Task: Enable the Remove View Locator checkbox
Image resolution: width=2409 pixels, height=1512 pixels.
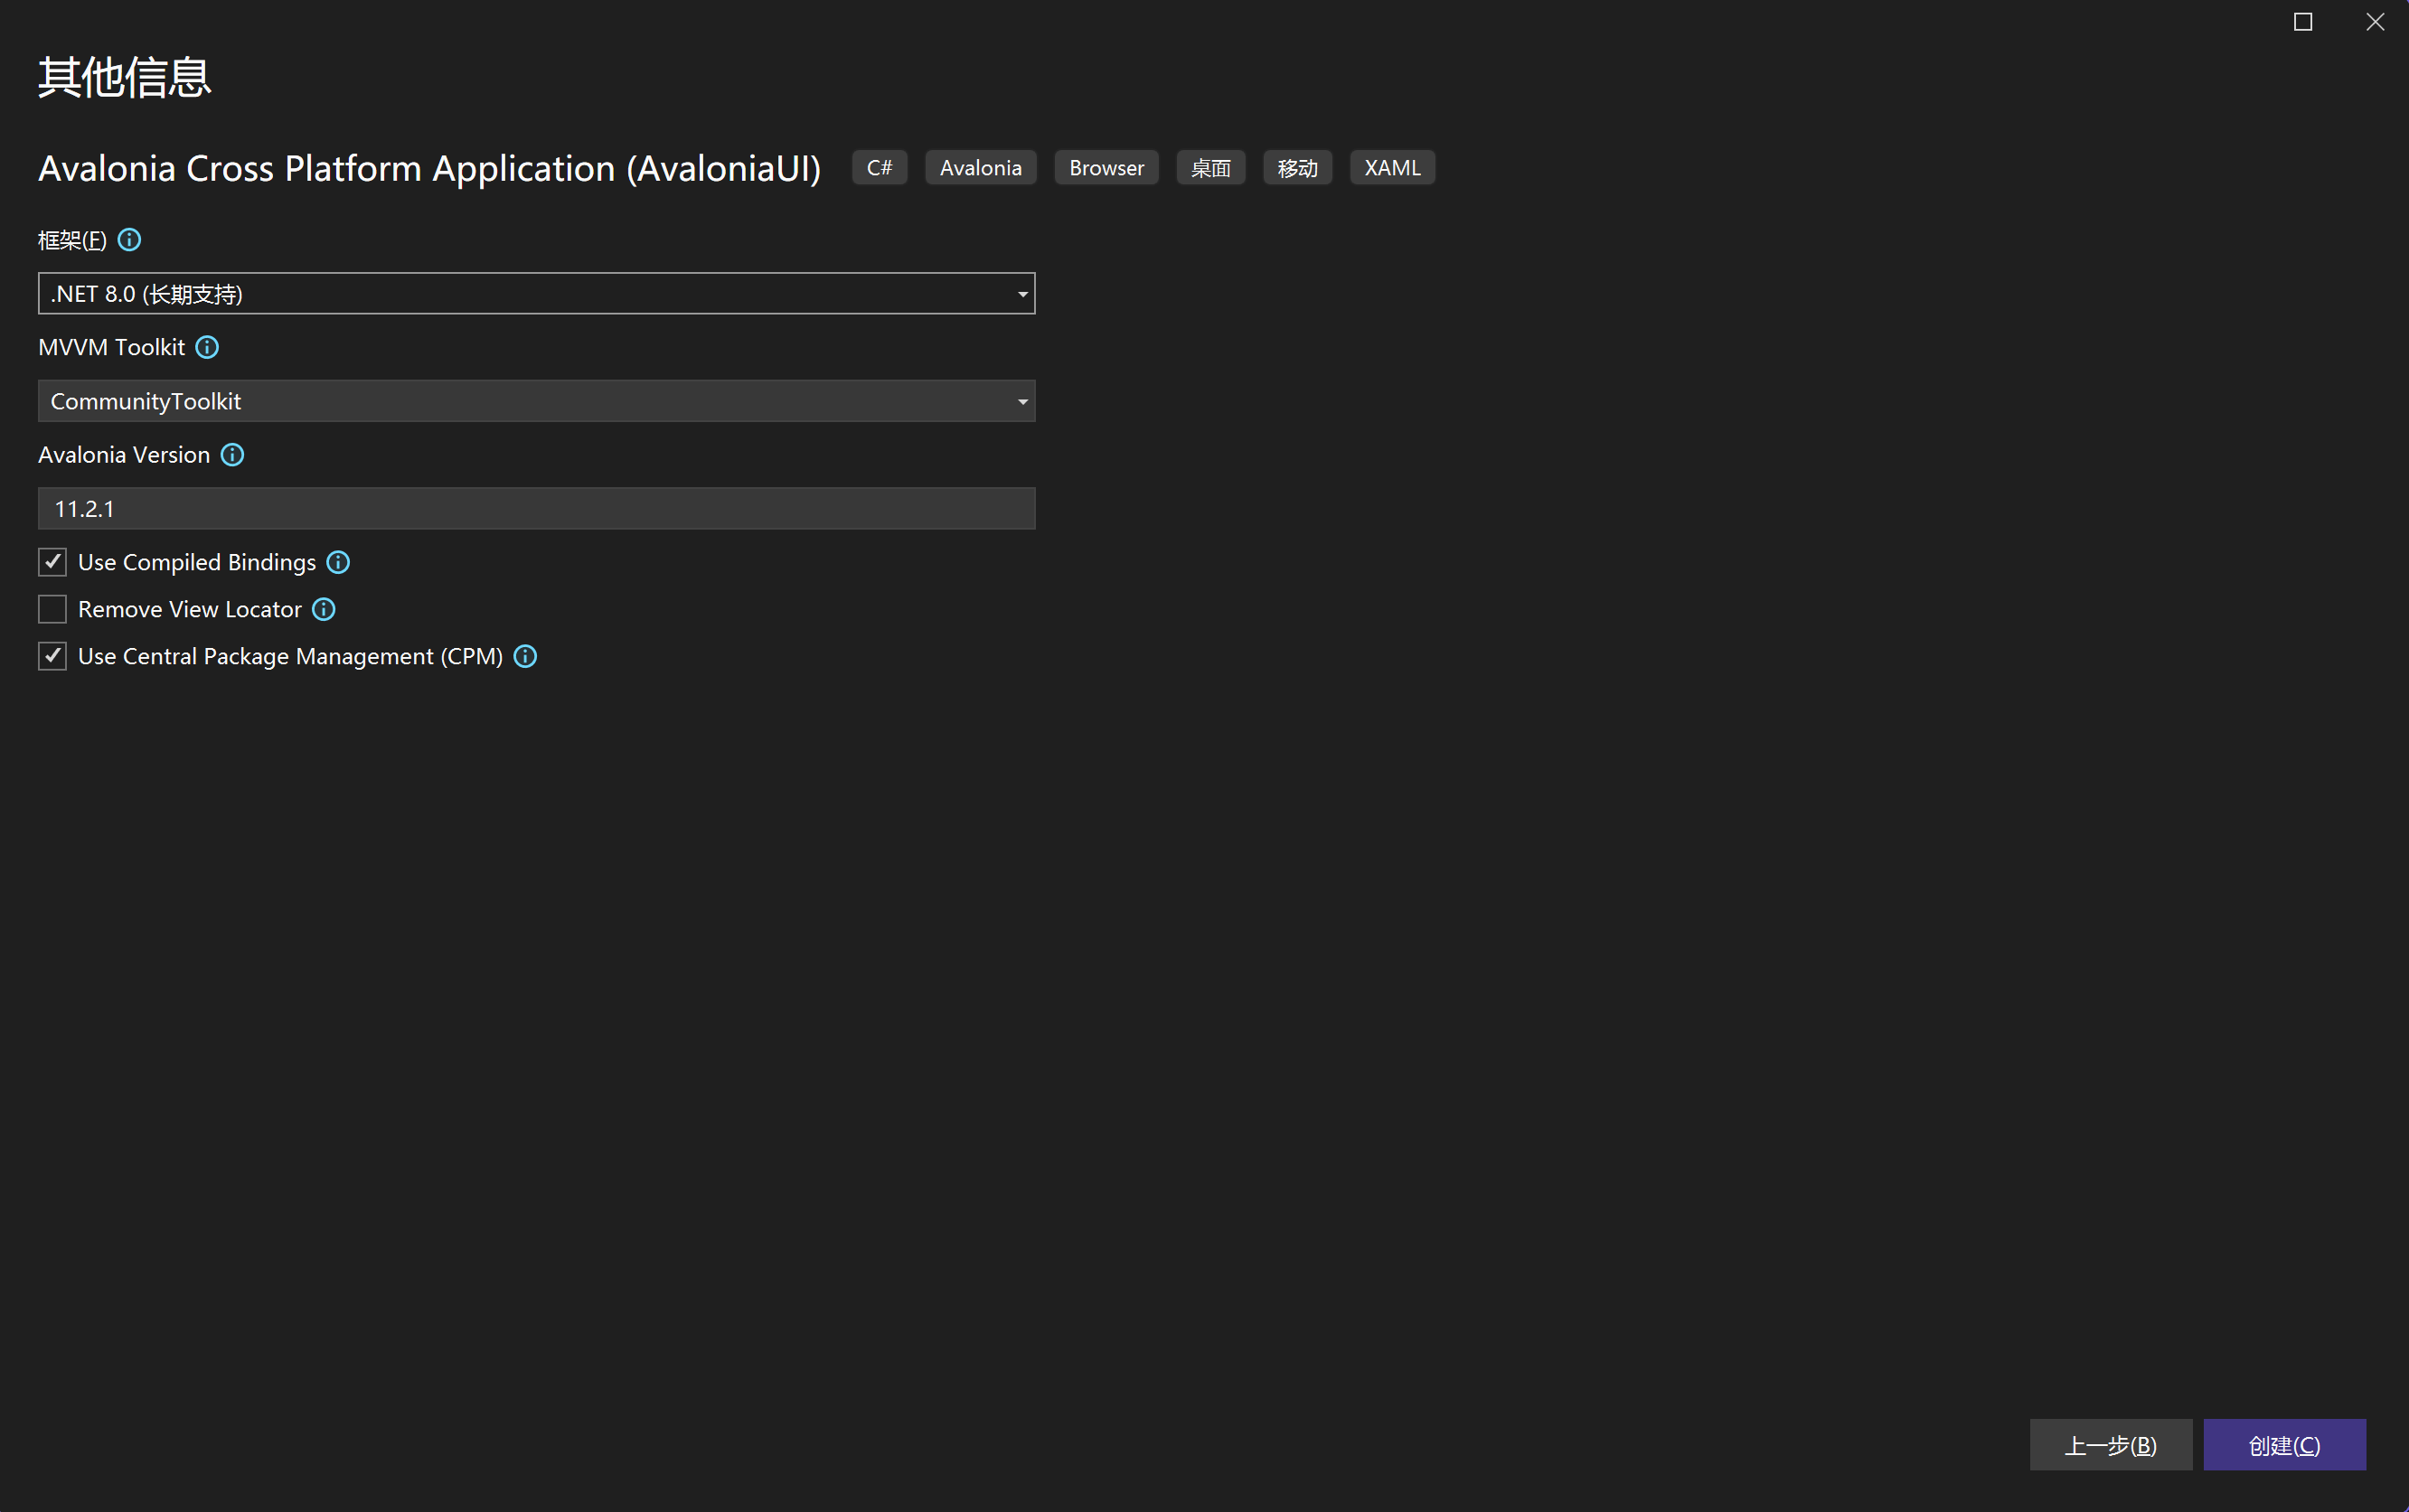Action: click(52, 608)
